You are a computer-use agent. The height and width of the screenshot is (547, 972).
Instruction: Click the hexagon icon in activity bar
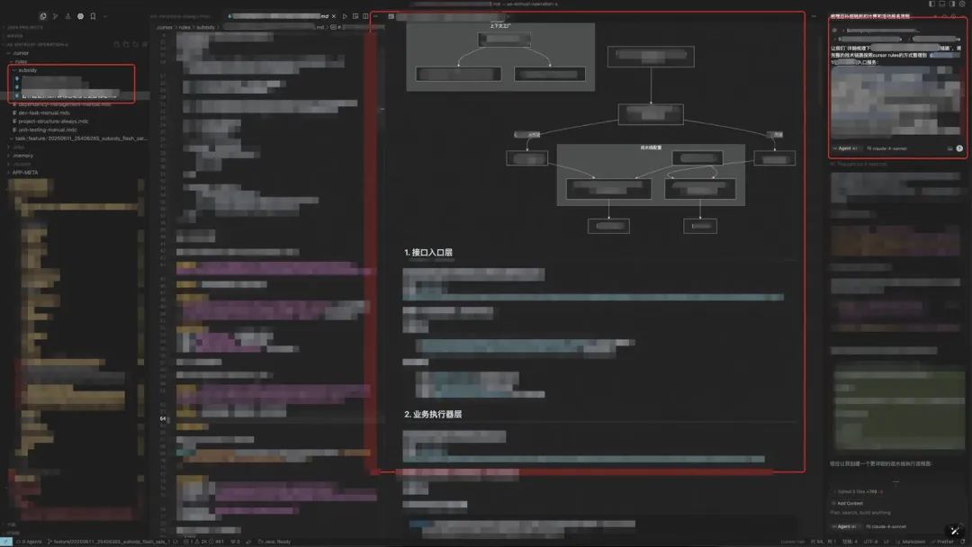(80, 16)
